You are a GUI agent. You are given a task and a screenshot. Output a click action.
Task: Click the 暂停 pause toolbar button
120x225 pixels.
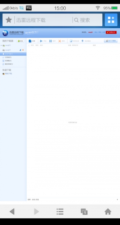52,41
